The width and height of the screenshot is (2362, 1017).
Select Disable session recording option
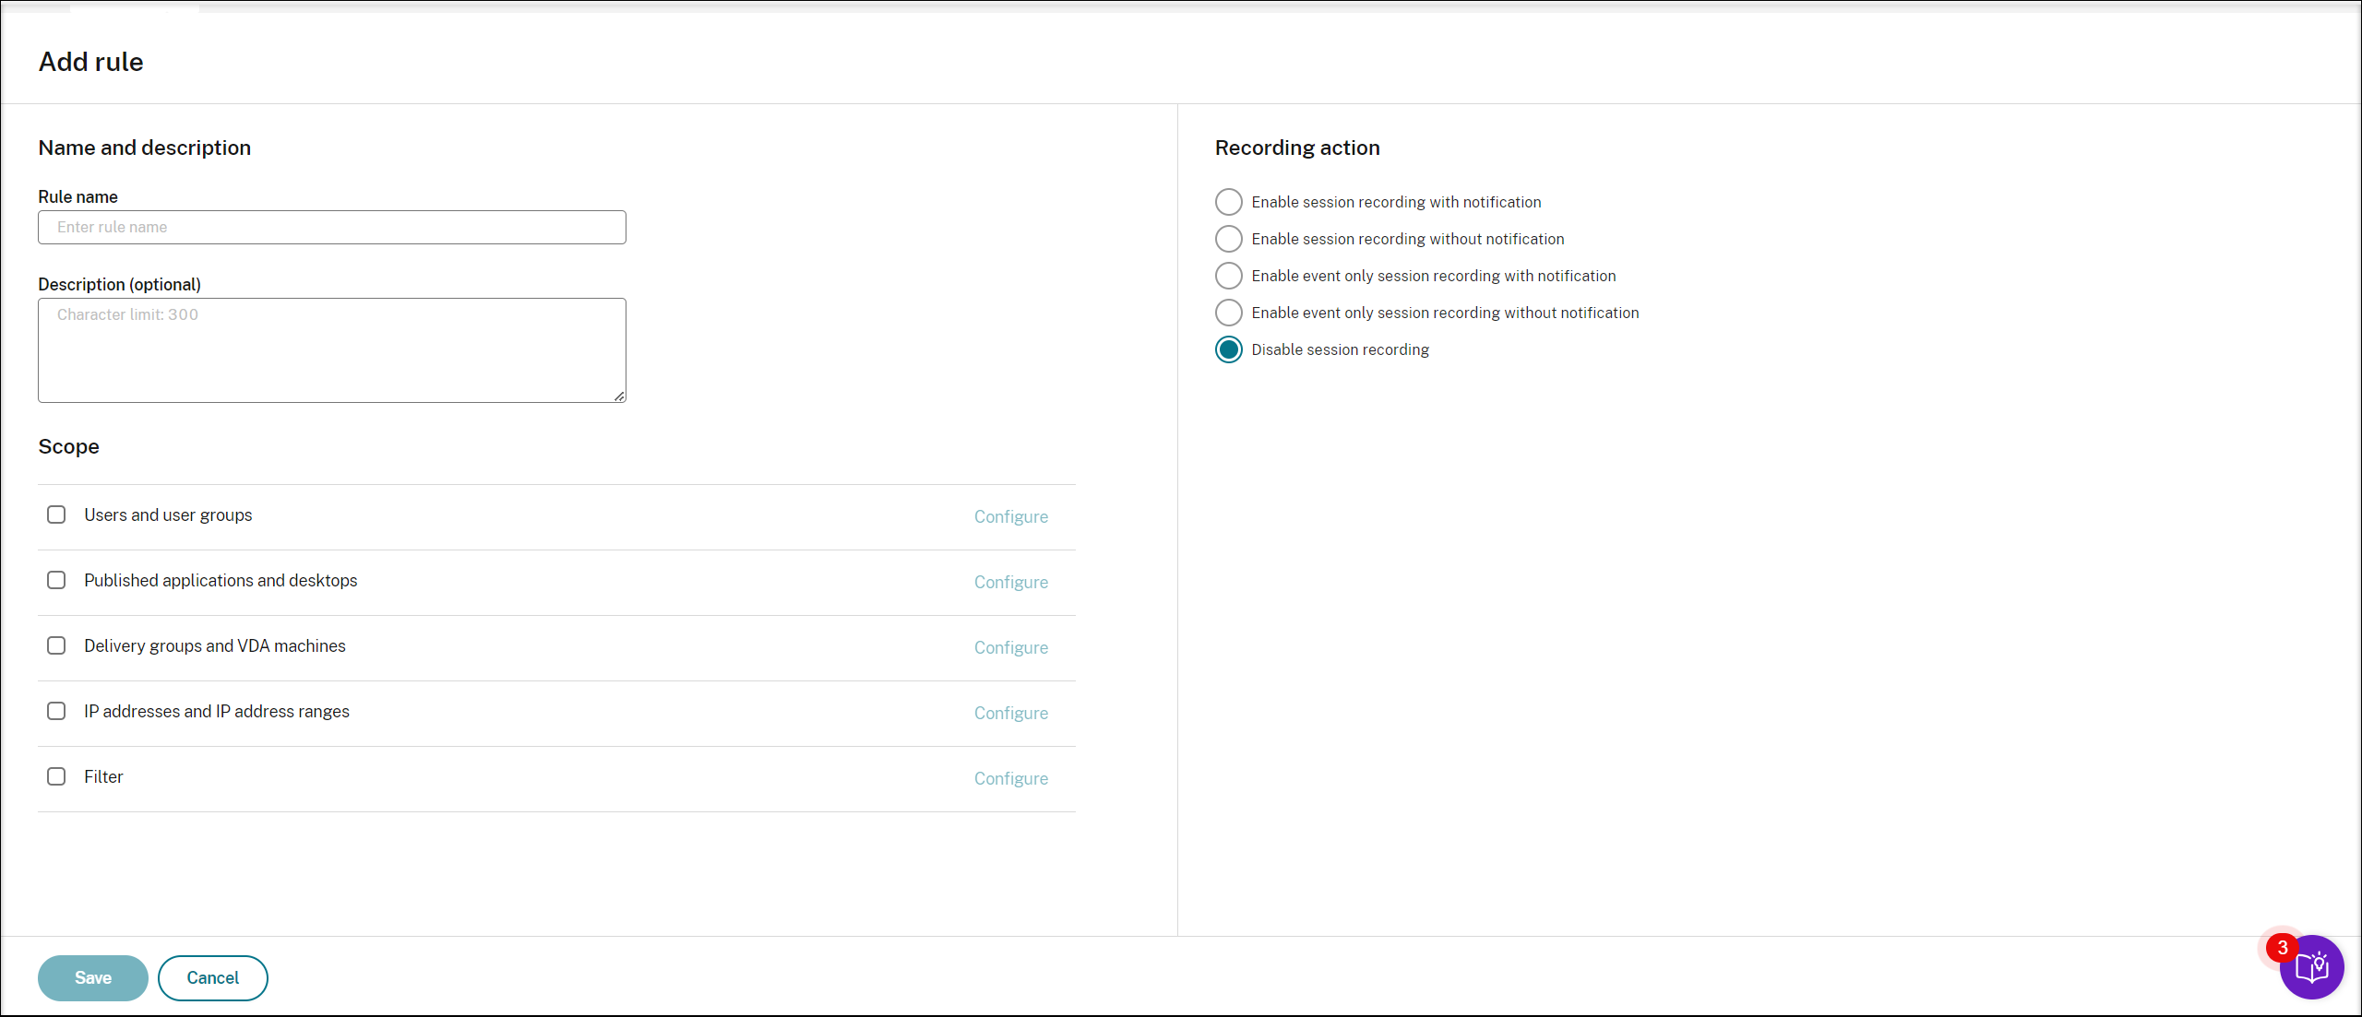(1229, 349)
